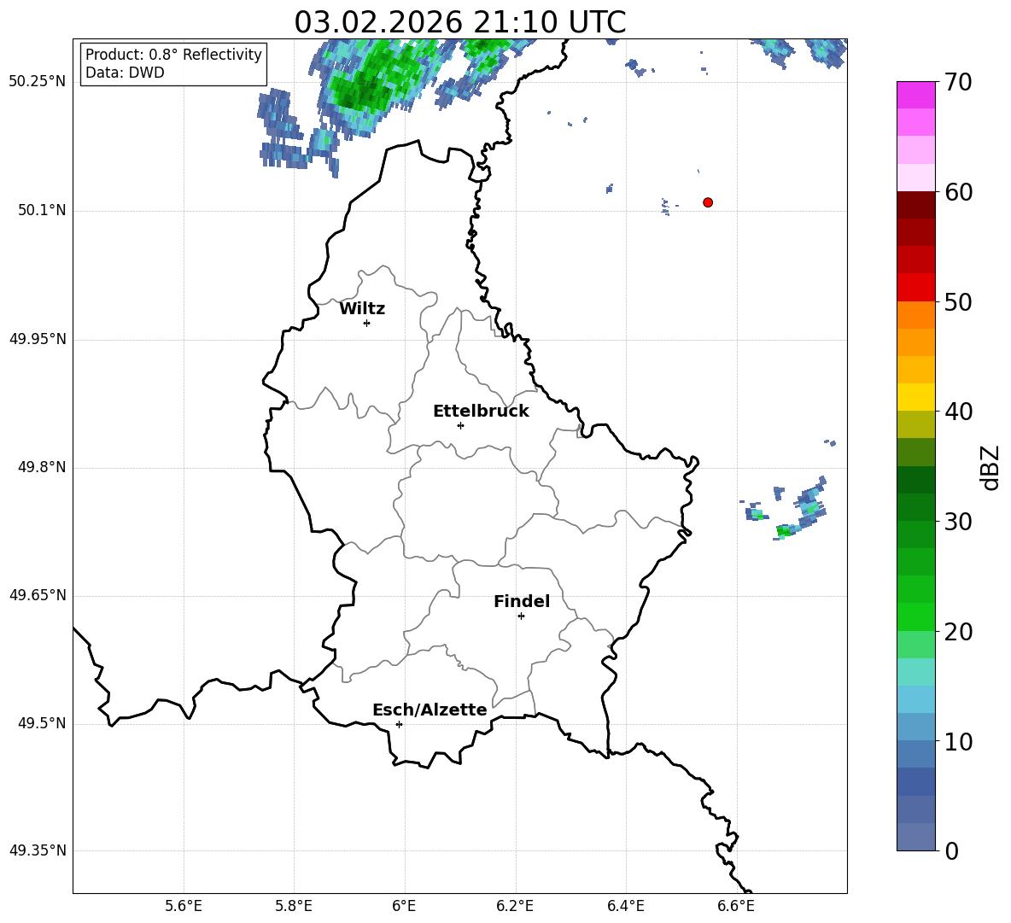Click the 49.65°N latitude label

pyautogui.click(x=38, y=594)
